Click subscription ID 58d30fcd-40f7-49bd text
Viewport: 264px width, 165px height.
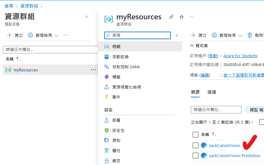pyautogui.click(x=244, y=64)
